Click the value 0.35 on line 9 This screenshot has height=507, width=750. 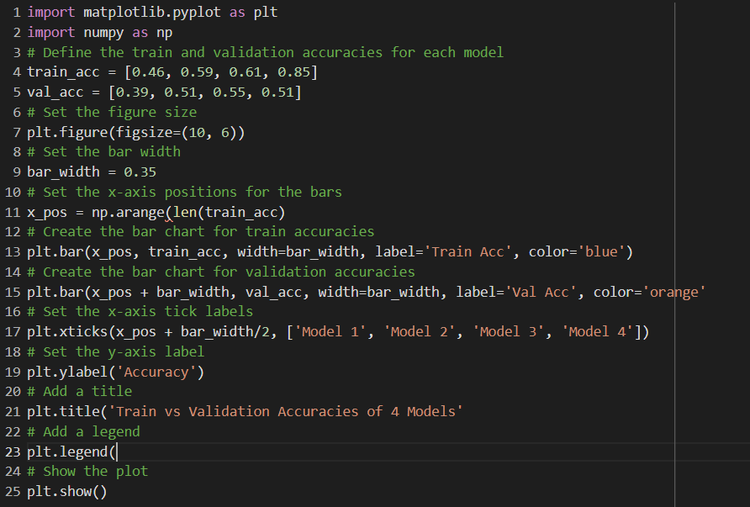point(140,172)
